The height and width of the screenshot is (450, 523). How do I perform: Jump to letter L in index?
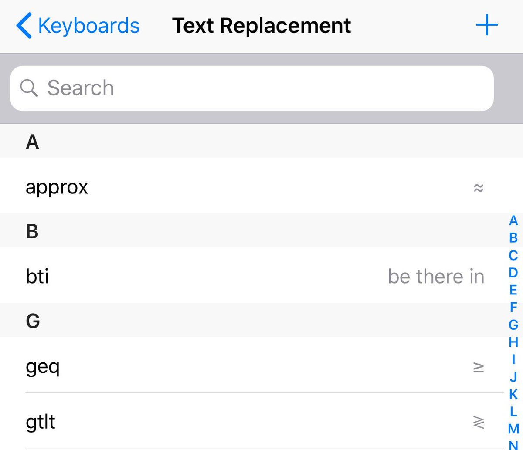point(513,411)
